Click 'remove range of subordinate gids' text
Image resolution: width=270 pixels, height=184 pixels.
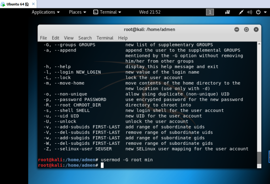pos(169,143)
